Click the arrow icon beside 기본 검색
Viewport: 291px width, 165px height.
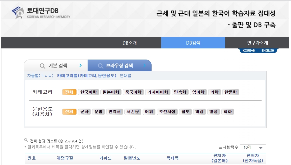(x=81, y=66)
